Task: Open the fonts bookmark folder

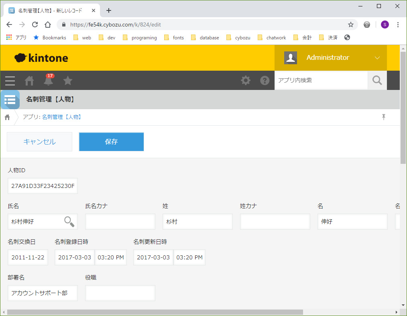Action: [174, 38]
